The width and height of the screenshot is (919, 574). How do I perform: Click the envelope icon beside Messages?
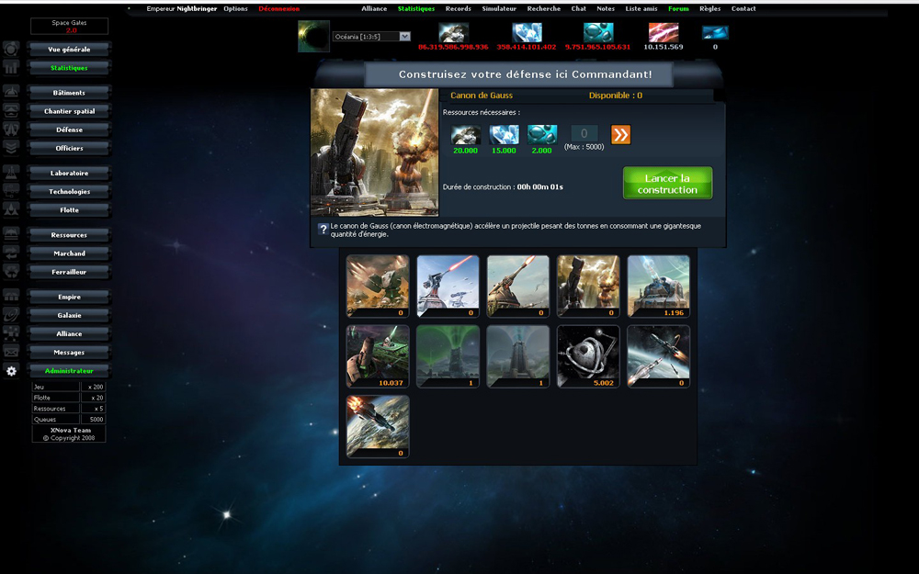[x=12, y=352]
